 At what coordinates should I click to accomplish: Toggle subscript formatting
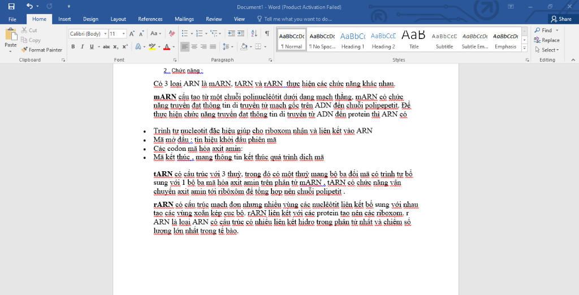115,46
